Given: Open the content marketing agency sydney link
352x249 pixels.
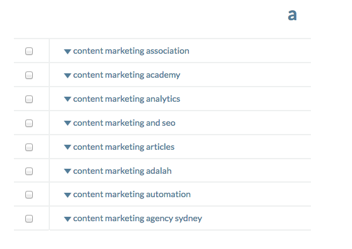Looking at the screenshot, I should [x=138, y=219].
